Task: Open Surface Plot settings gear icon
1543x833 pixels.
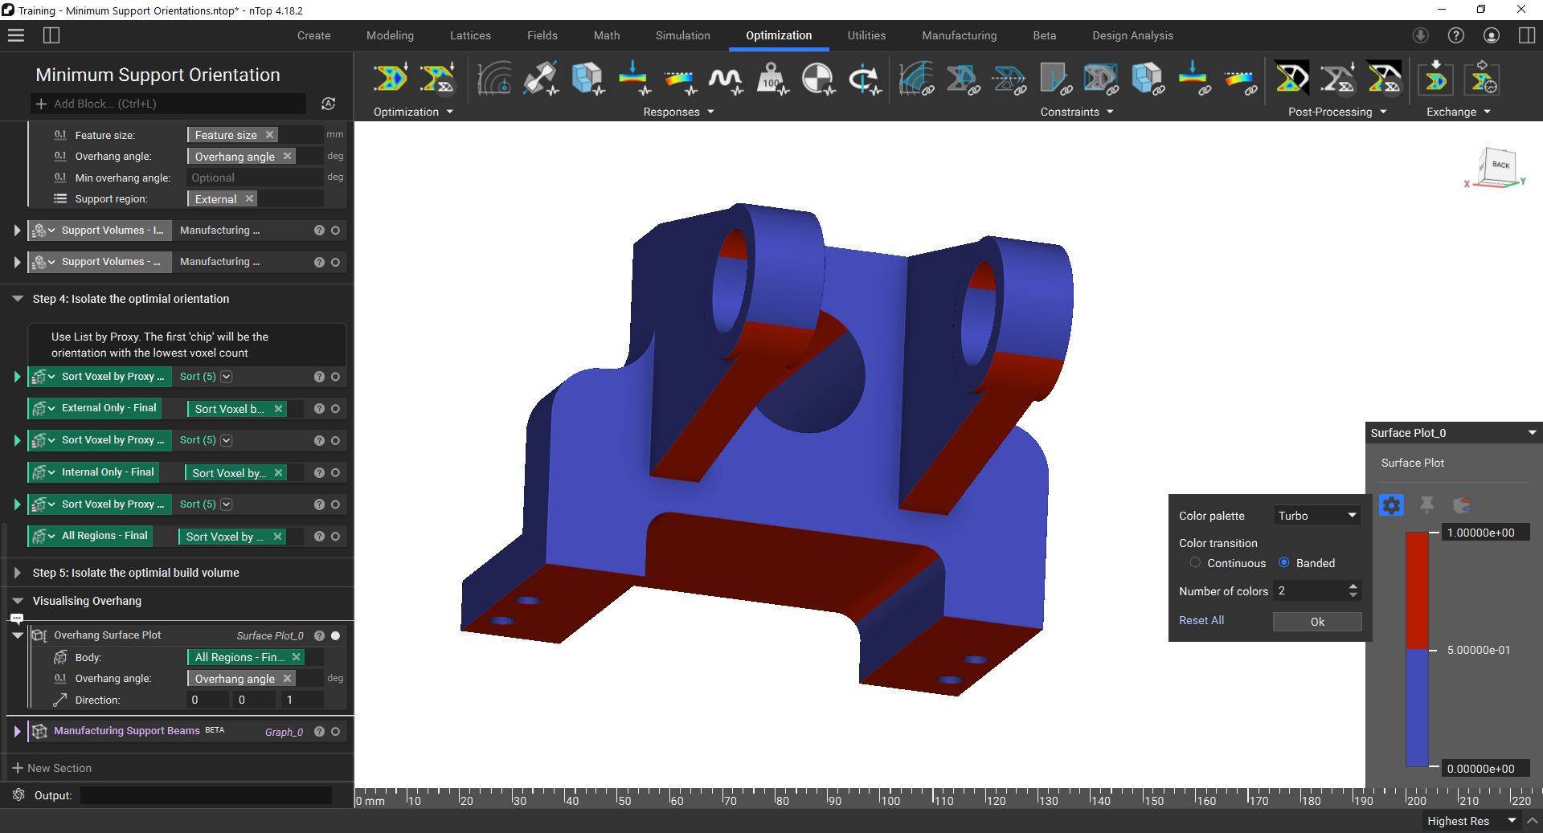Action: (x=1391, y=504)
